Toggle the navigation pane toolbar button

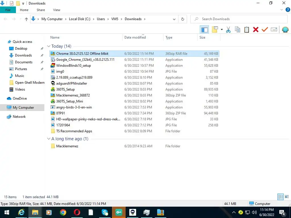204,30
